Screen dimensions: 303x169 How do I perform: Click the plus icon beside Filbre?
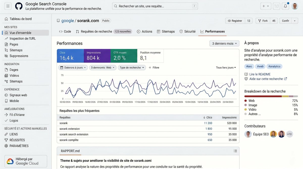pos(150,68)
